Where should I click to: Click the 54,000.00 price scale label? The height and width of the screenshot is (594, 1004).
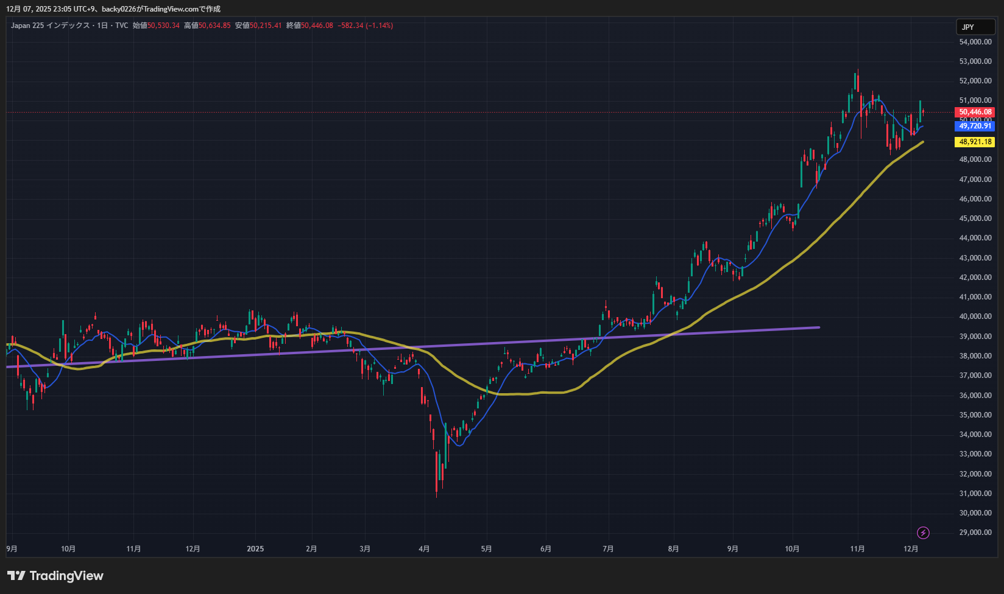(975, 42)
